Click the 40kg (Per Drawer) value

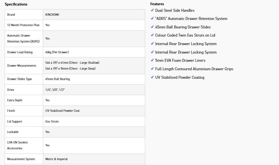click(57, 52)
